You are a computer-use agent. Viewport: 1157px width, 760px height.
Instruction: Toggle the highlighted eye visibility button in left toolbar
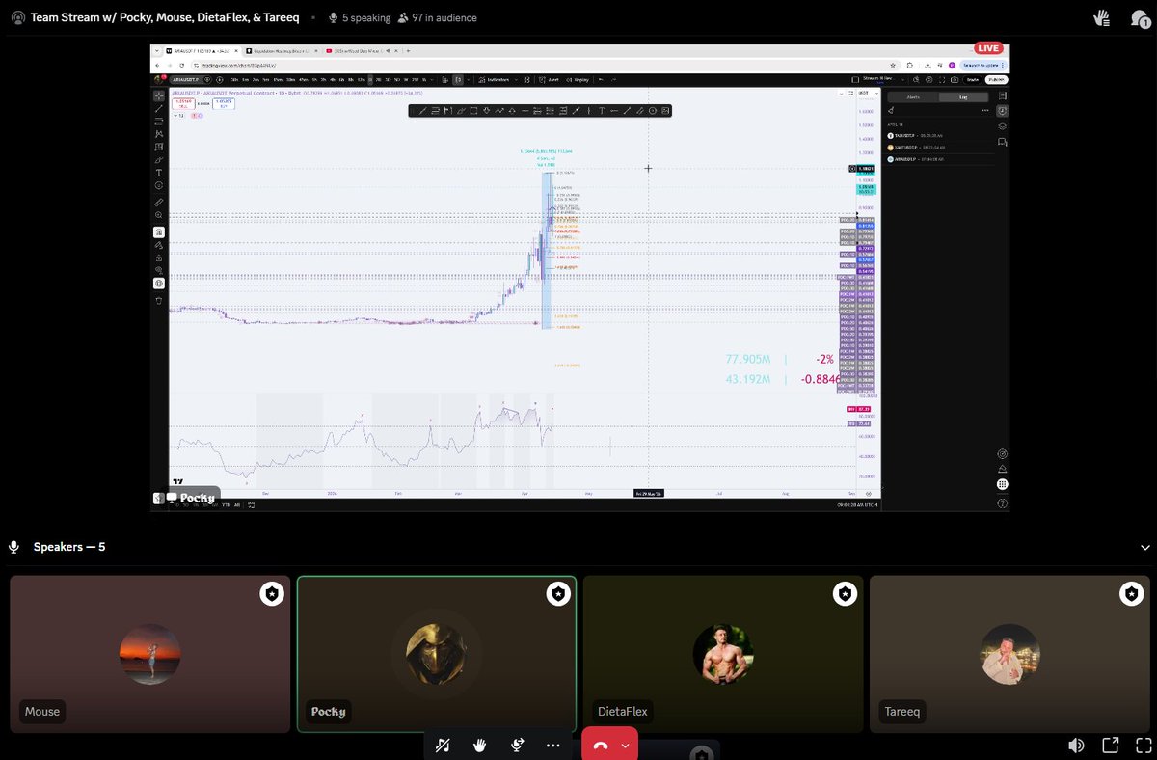pyautogui.click(x=158, y=283)
